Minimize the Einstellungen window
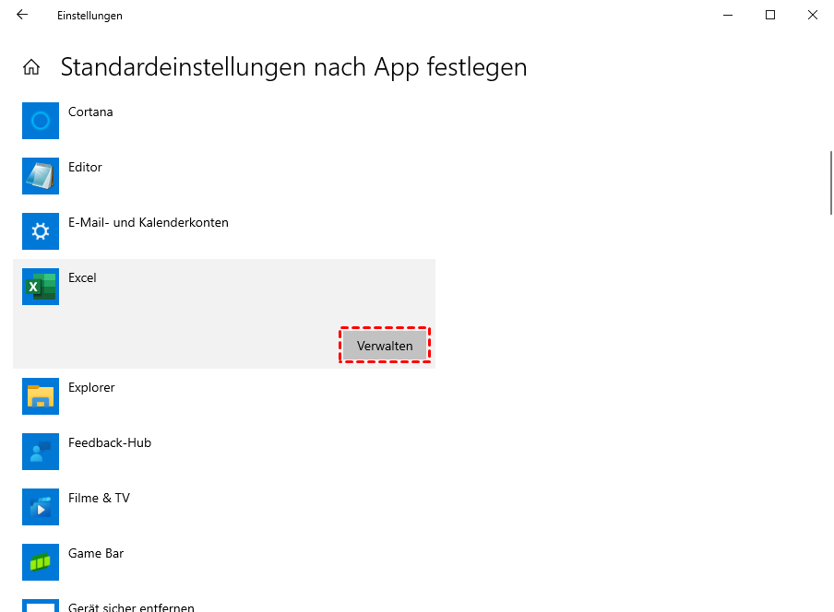Screen dimensions: 834x612 click(728, 15)
